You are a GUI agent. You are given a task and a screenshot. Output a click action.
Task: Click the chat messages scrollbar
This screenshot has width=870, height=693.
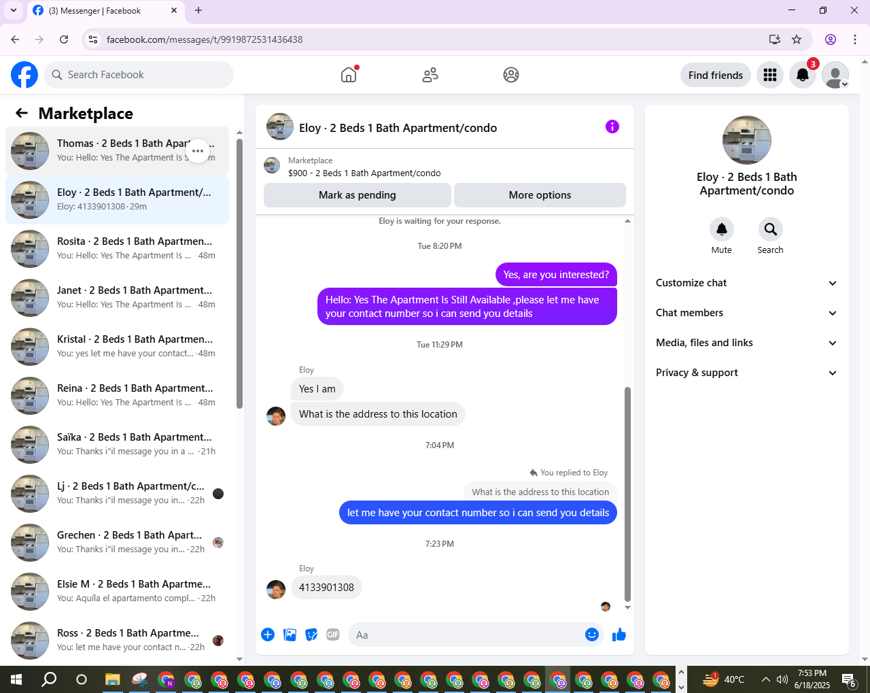coord(627,494)
